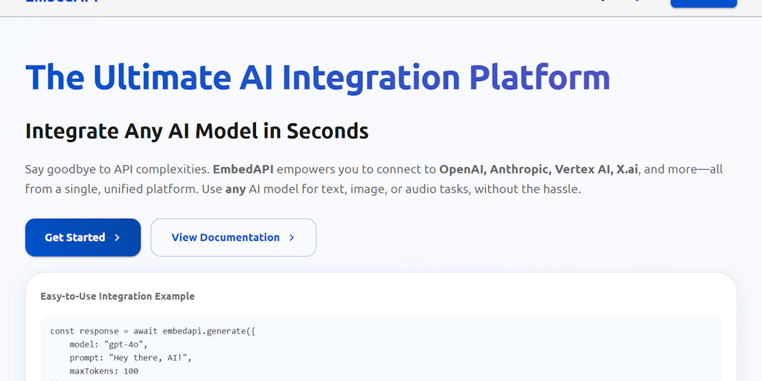The width and height of the screenshot is (762, 381).
Task: Click the code line "maxTokens: 100"
Action: [x=103, y=371]
